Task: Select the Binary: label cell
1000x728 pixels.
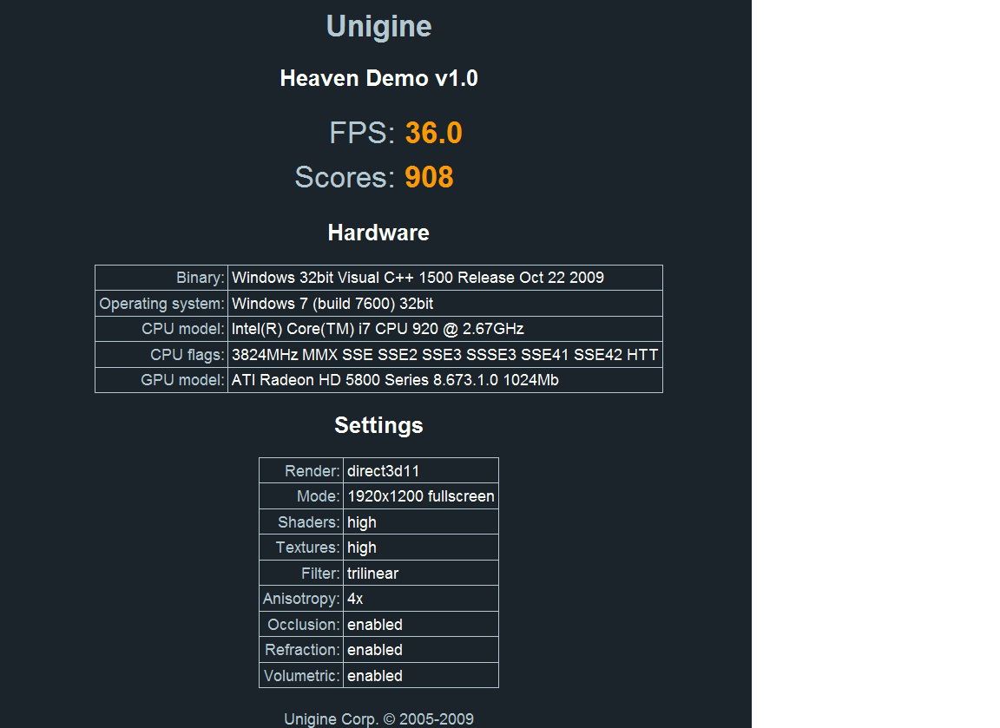Action: point(161,278)
